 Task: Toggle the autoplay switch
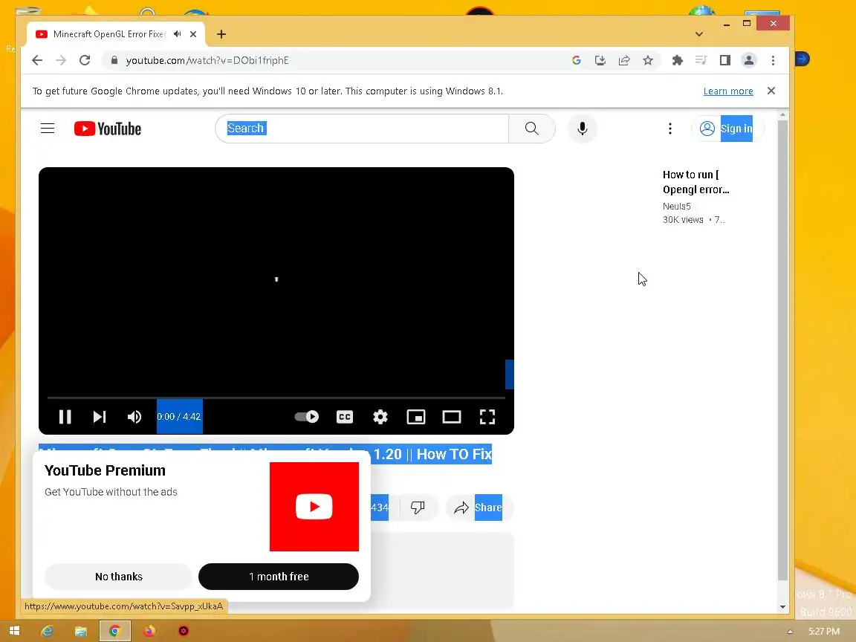(307, 417)
